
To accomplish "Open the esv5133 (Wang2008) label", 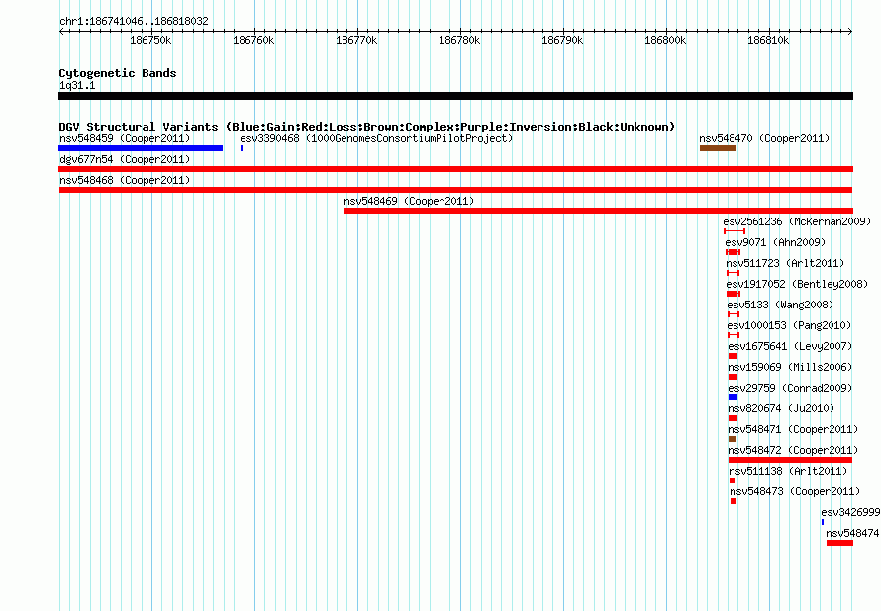I will 780,305.
